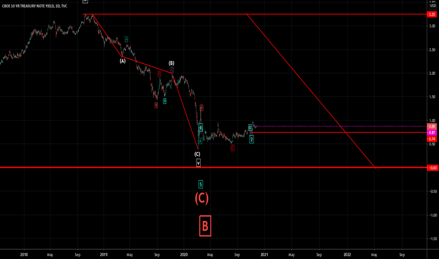Image resolution: width=439 pixels, height=259 pixels.
Task: Select red boxed C label near Aug 2020
Action: (232, 148)
